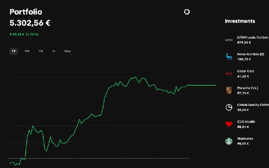The width and height of the screenshot is (269, 168).
Task: Select the 1T time range tab
Action: pyautogui.click(x=13, y=51)
